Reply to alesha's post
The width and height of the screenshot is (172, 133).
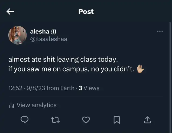(25, 120)
